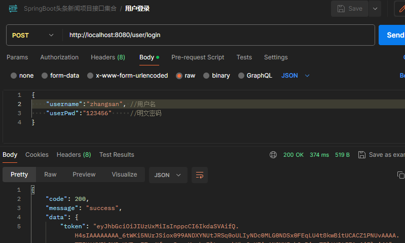Click the 519 B response size
Screen dimensions: 405x243
click(342, 155)
